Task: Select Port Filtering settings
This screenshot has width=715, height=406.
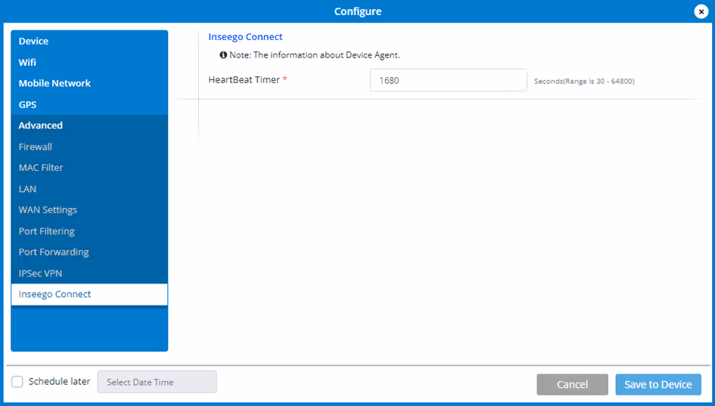Action: tap(89, 231)
